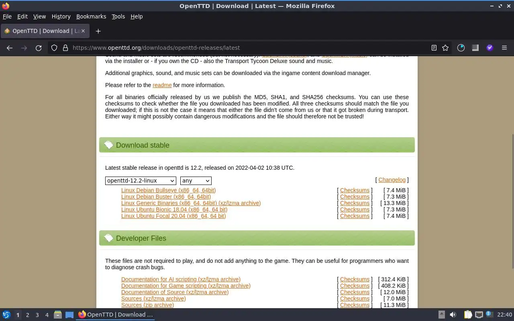Open Checksums for Documentation of Source

355,292
